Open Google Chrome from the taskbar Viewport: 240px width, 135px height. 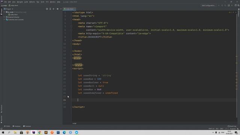[x=40, y=132]
